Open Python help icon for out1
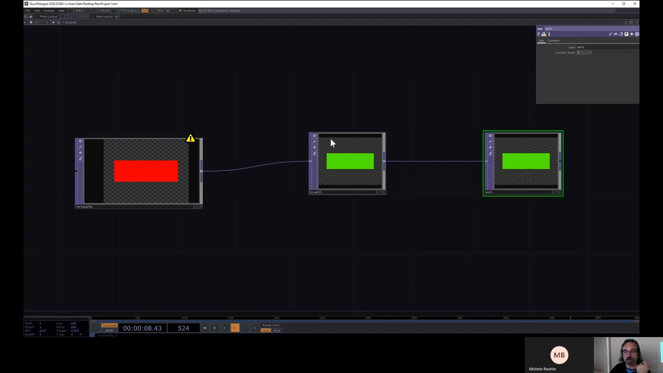 (x=544, y=34)
